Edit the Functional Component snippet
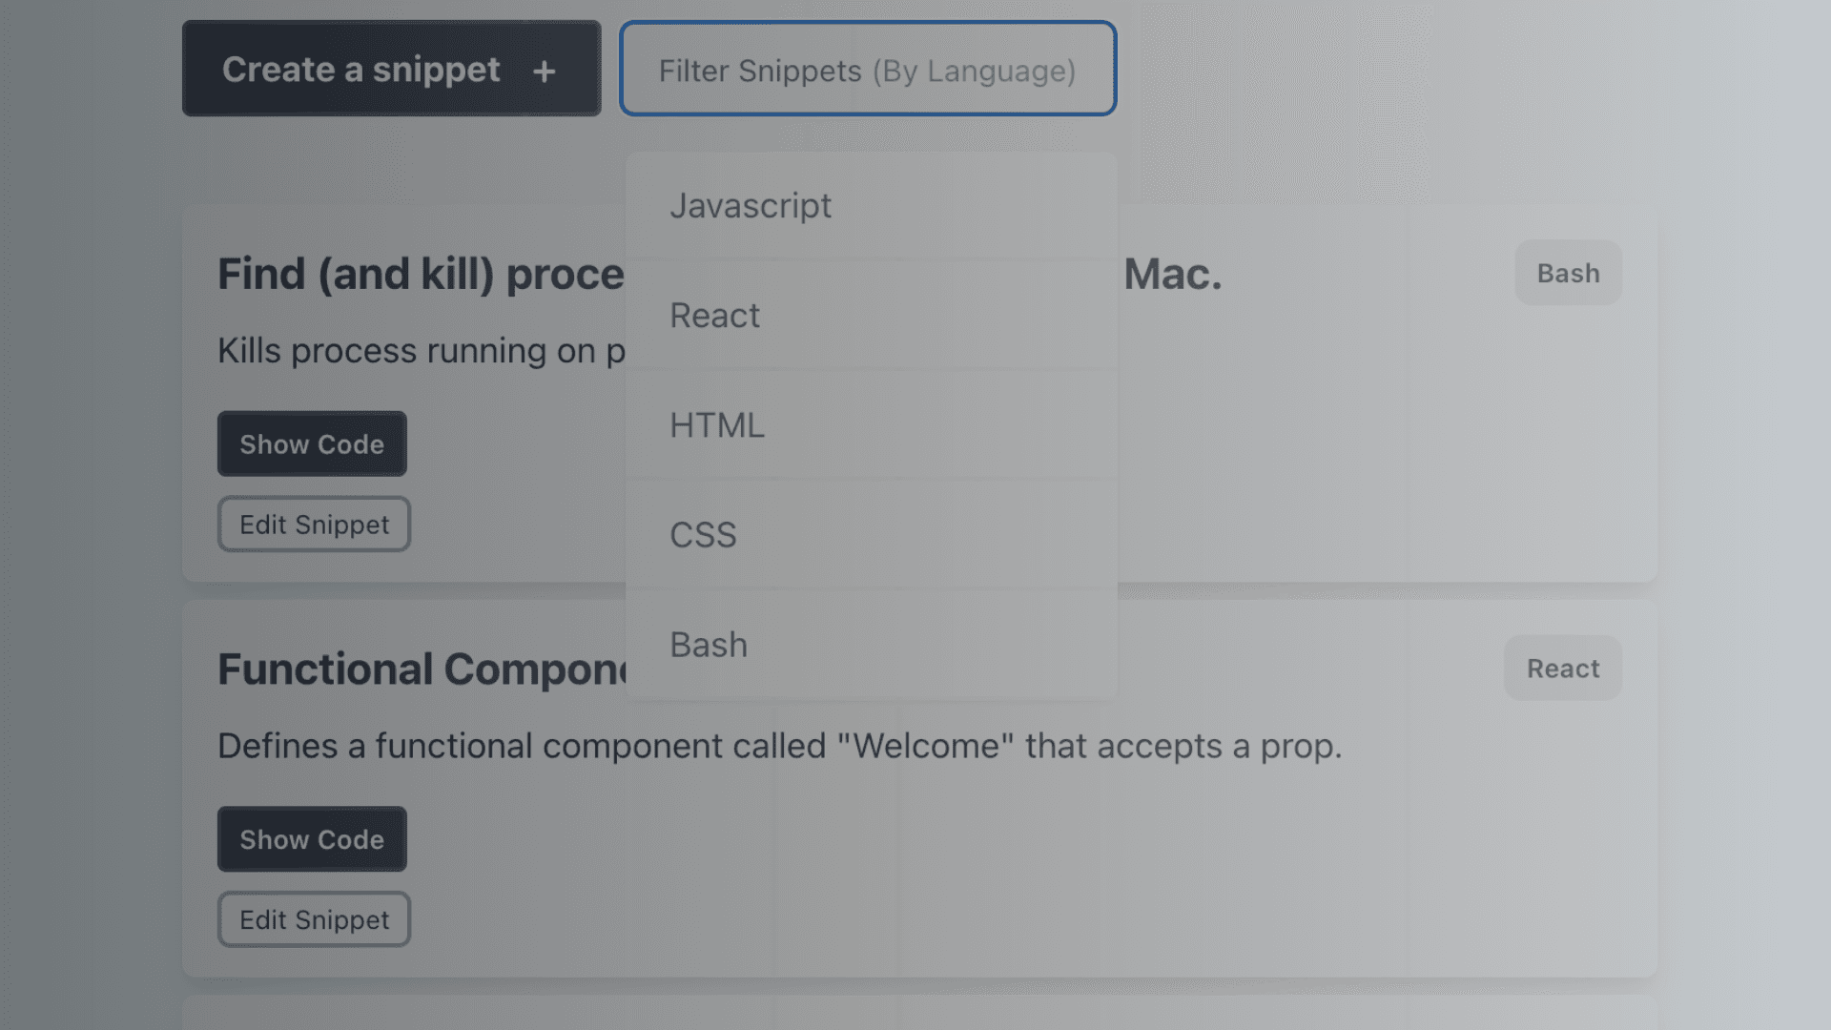The width and height of the screenshot is (1831, 1030). click(x=313, y=919)
